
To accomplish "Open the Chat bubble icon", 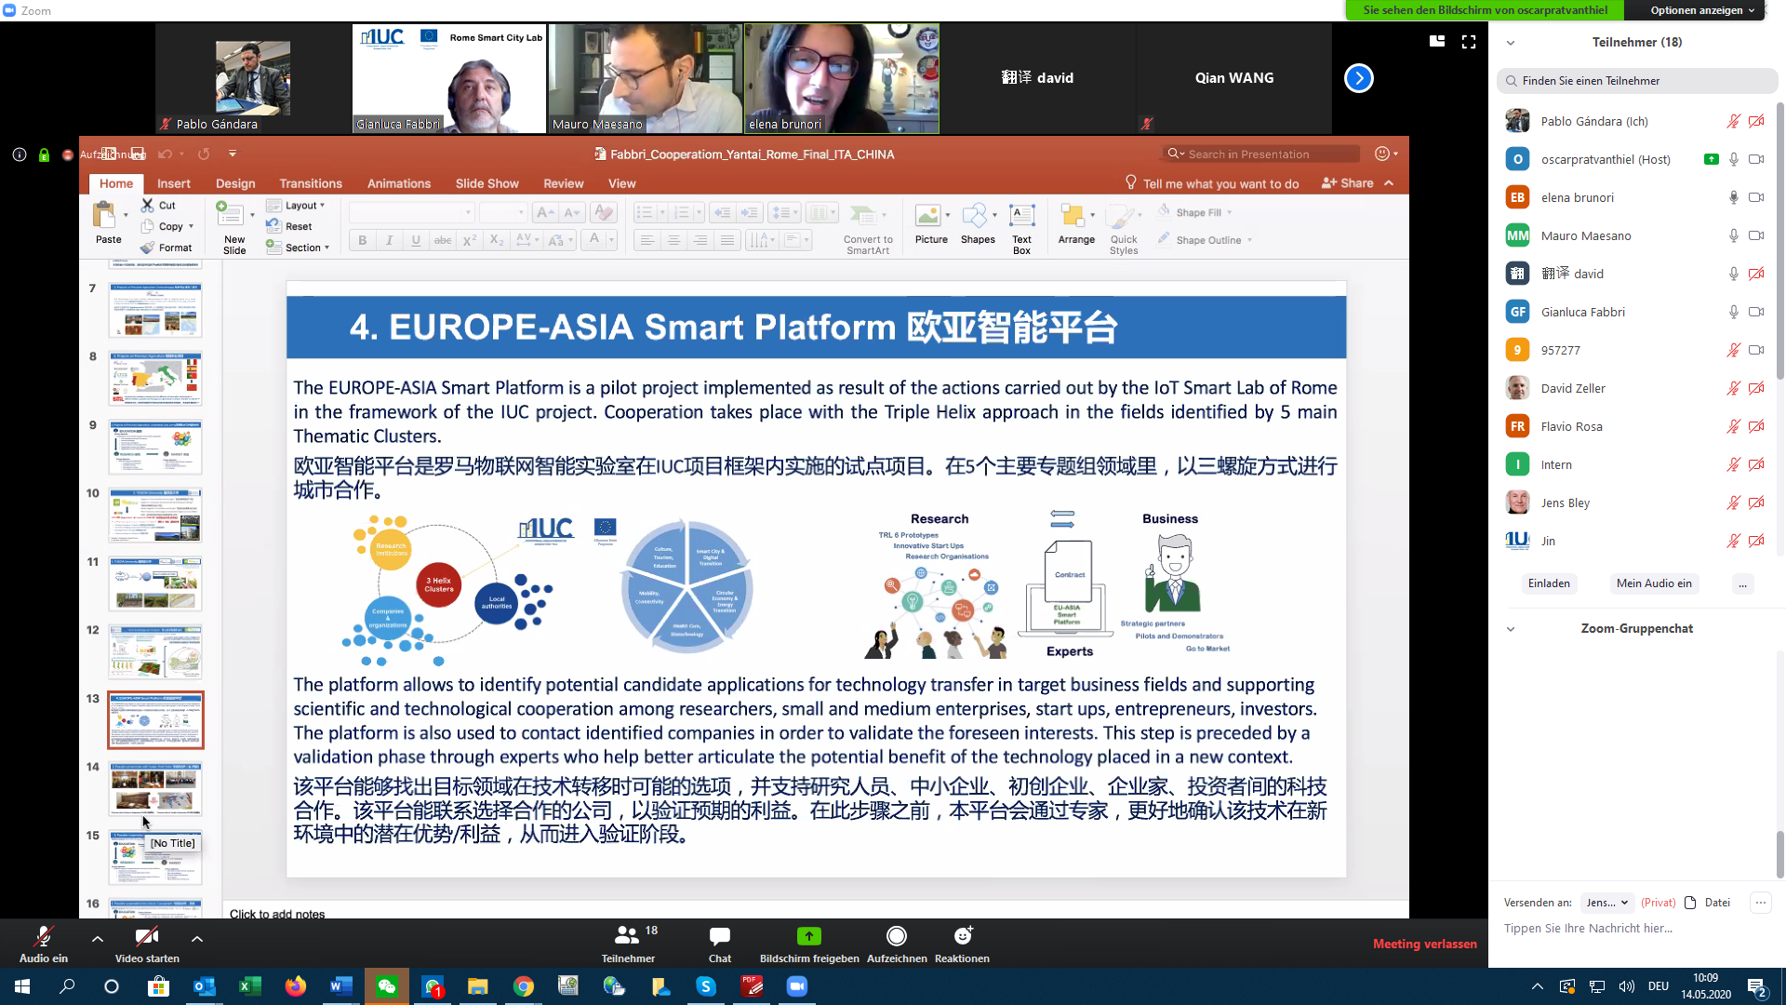I will pyautogui.click(x=719, y=936).
